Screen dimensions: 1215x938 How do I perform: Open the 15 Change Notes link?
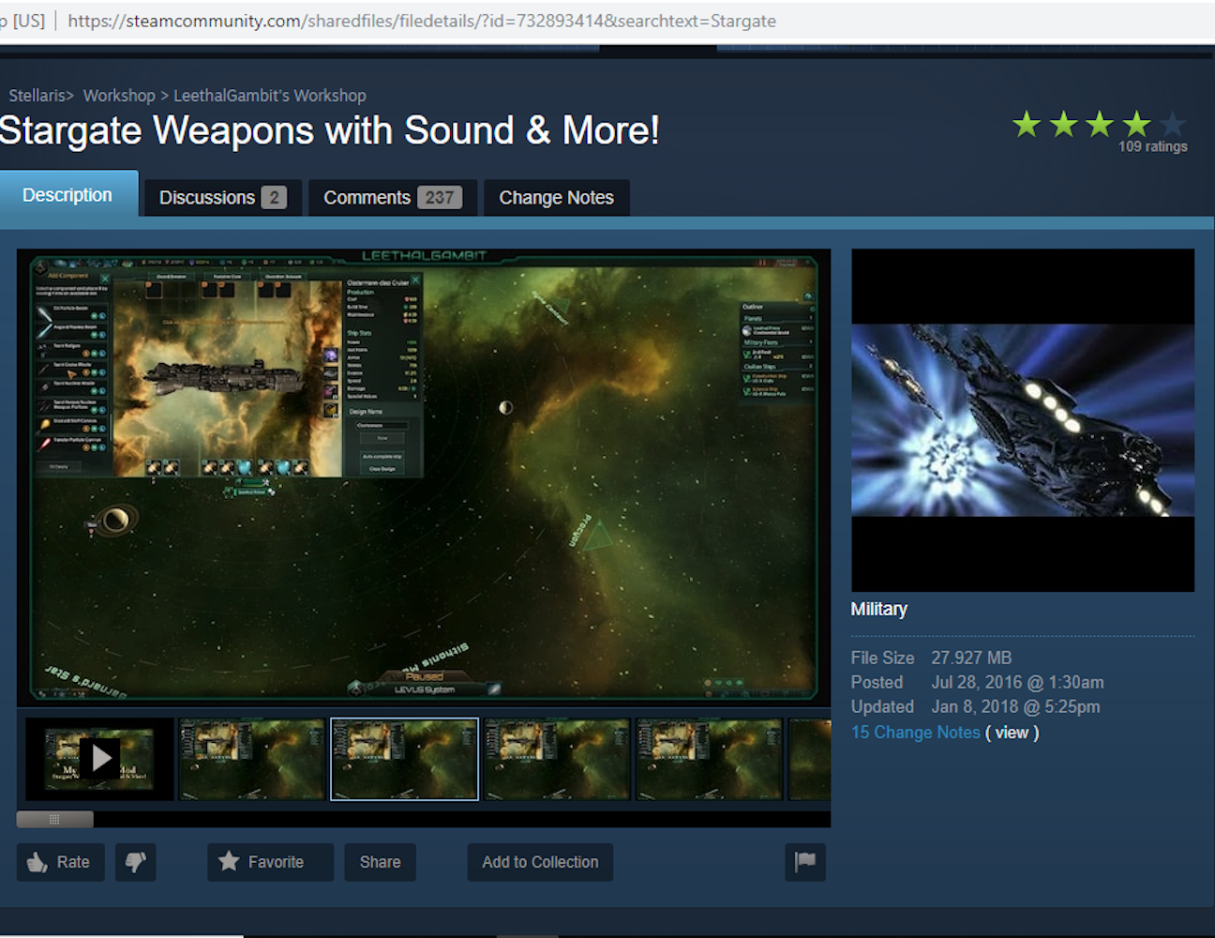pos(915,733)
